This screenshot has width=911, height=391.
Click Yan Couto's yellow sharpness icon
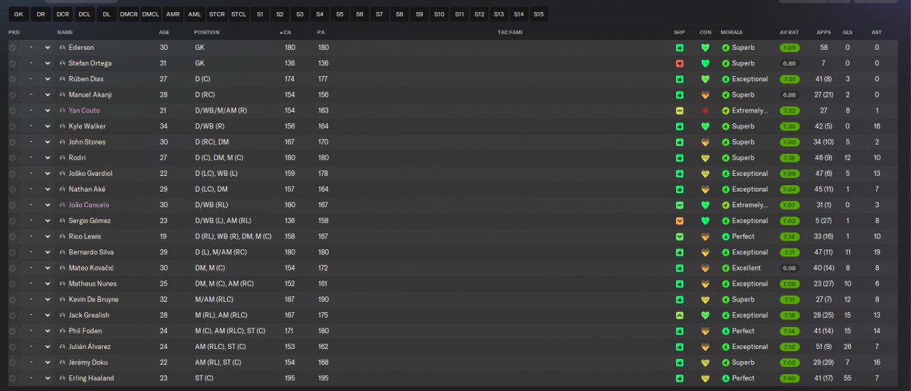(x=680, y=110)
